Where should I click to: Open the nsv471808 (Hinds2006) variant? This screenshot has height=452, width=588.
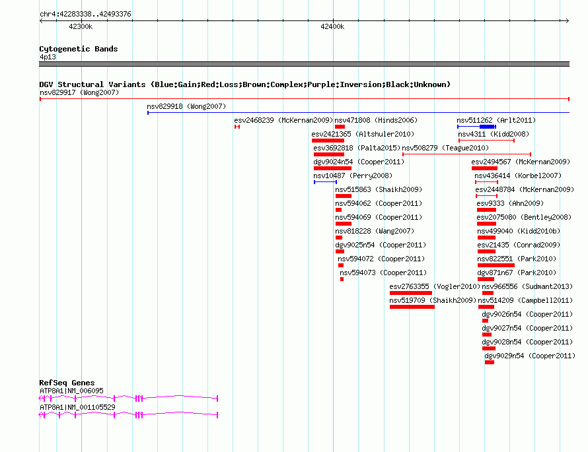[x=376, y=120]
